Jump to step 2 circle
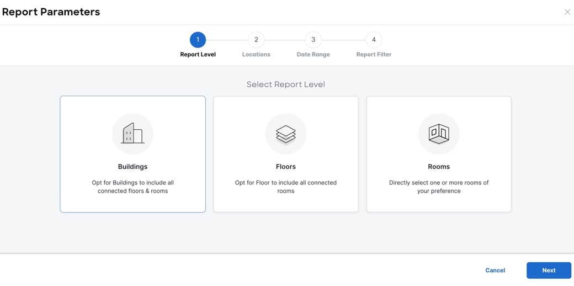The width and height of the screenshot is (574, 286). (256, 40)
